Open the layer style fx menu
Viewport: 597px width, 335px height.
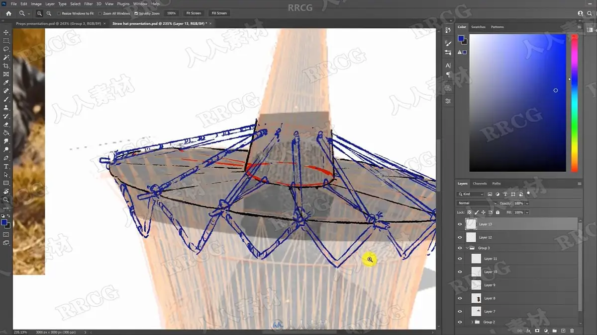529,331
